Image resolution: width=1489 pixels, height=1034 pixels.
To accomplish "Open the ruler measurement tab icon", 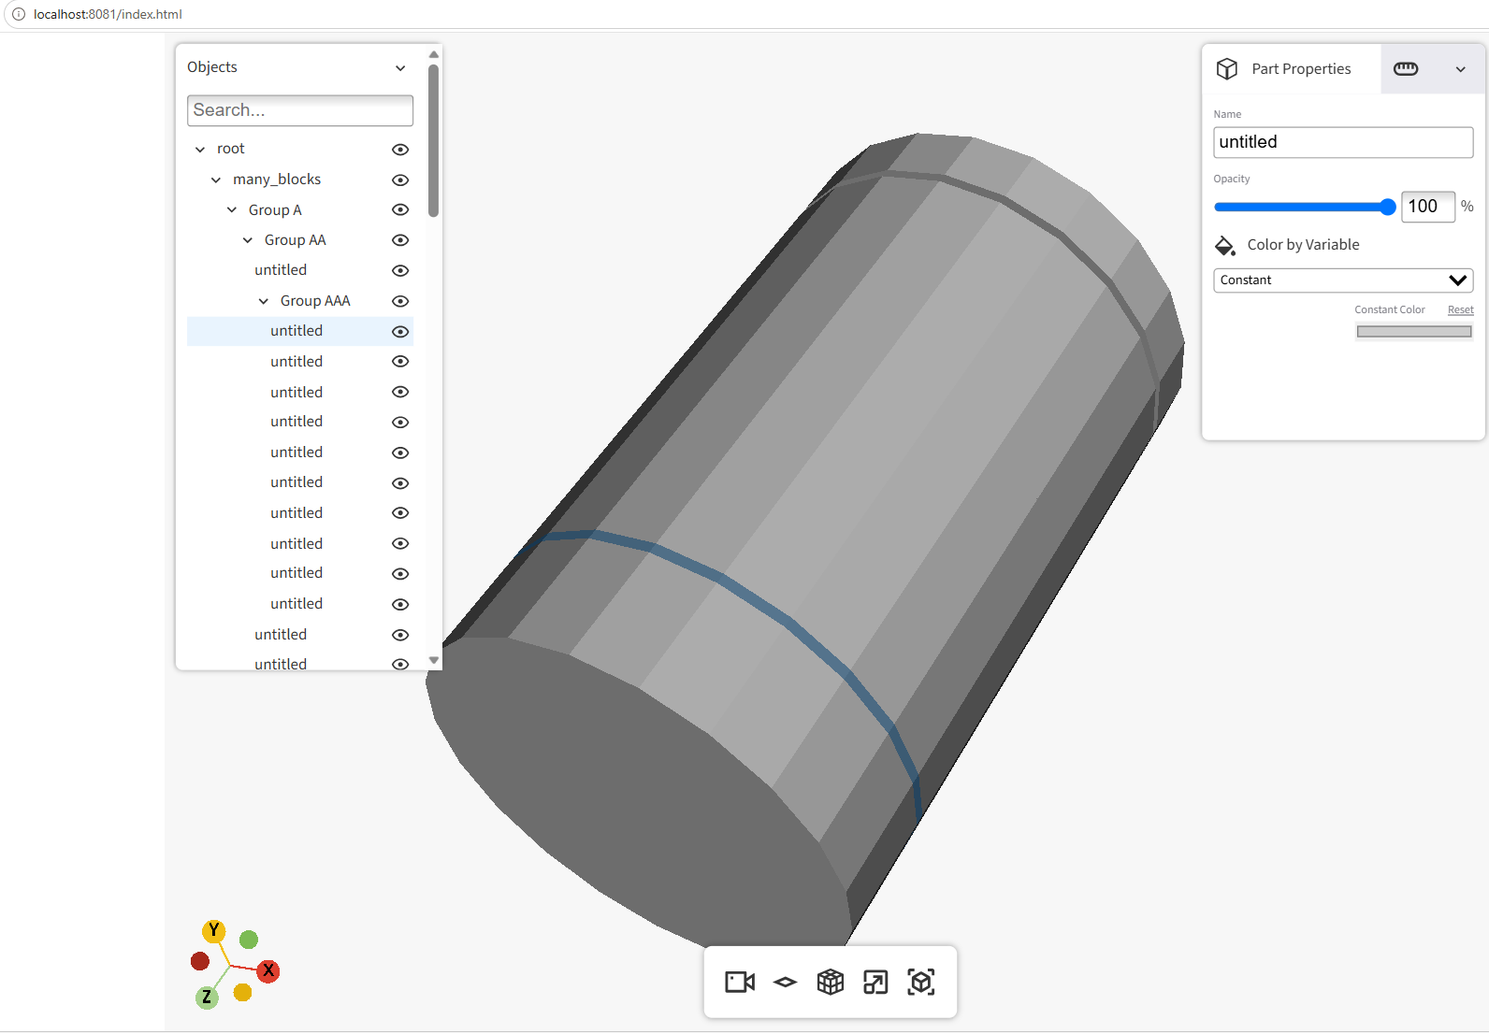I will point(1406,69).
